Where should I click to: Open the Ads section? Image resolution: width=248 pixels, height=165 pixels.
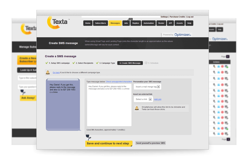point(126,23)
